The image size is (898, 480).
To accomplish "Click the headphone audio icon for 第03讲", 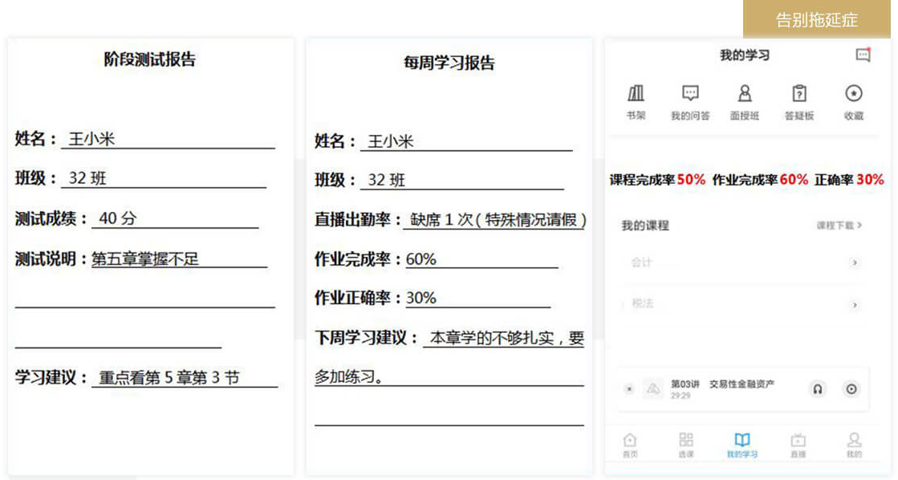I will pyautogui.click(x=818, y=389).
